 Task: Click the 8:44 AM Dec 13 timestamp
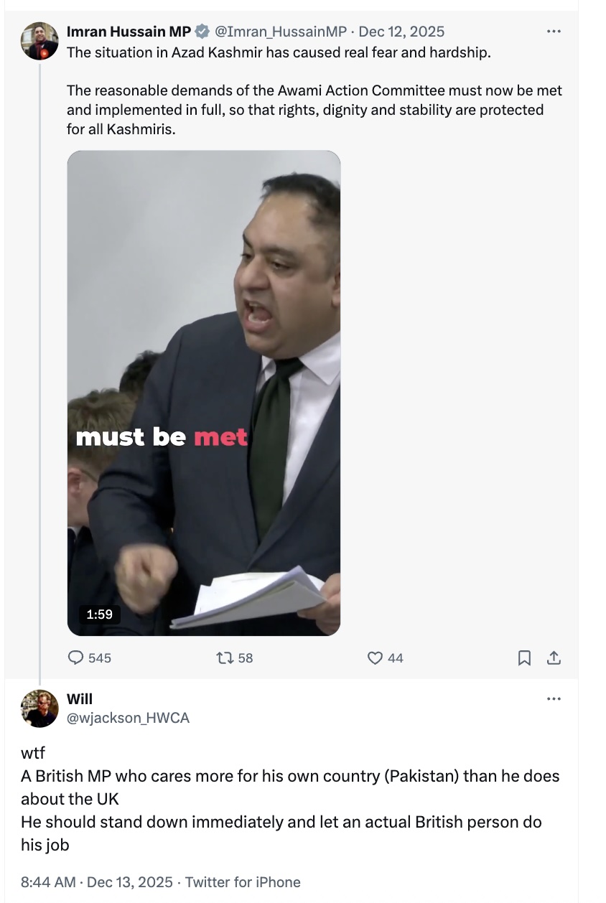[x=97, y=882]
